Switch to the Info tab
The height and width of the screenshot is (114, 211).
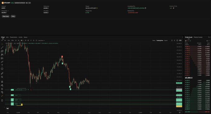pos(7,37)
